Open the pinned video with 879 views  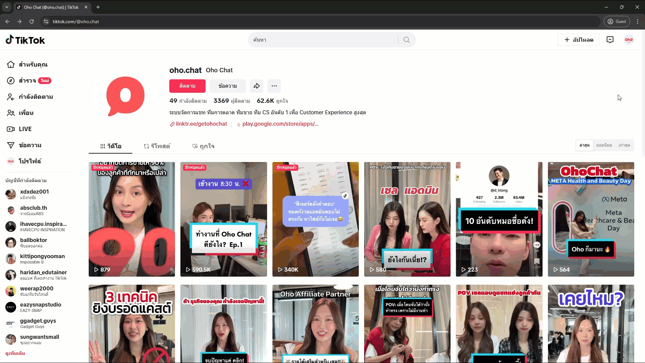(x=132, y=219)
